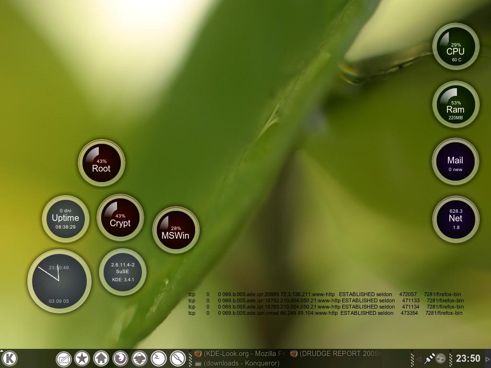Click the Root 43% disk widget
This screenshot has height=368, width=491.
coord(102,163)
